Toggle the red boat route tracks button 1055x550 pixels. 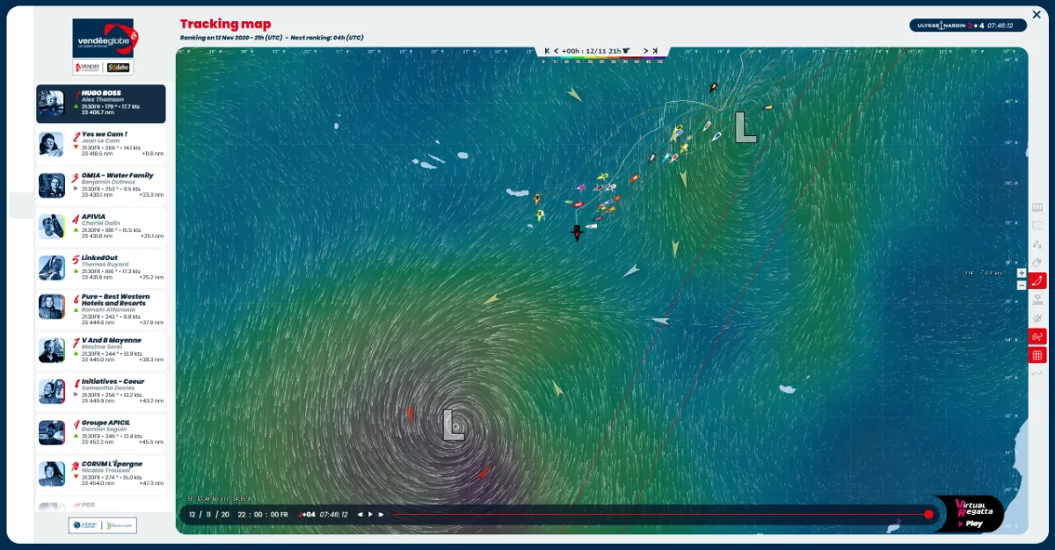pos(1037,281)
